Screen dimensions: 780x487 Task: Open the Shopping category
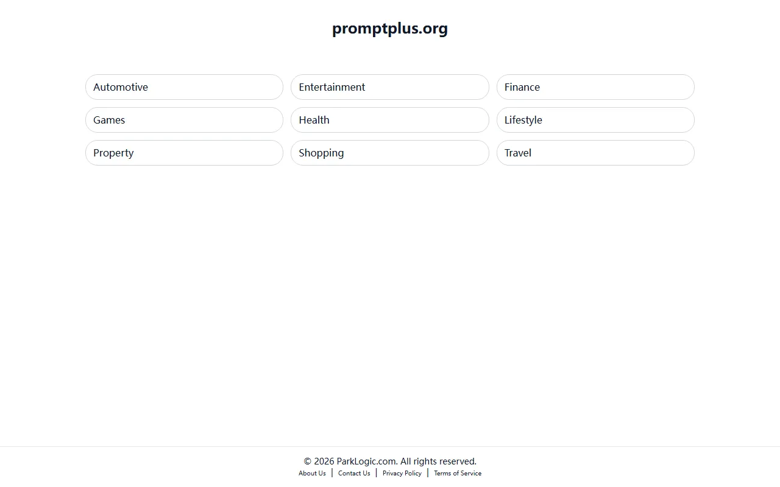pyautogui.click(x=389, y=153)
